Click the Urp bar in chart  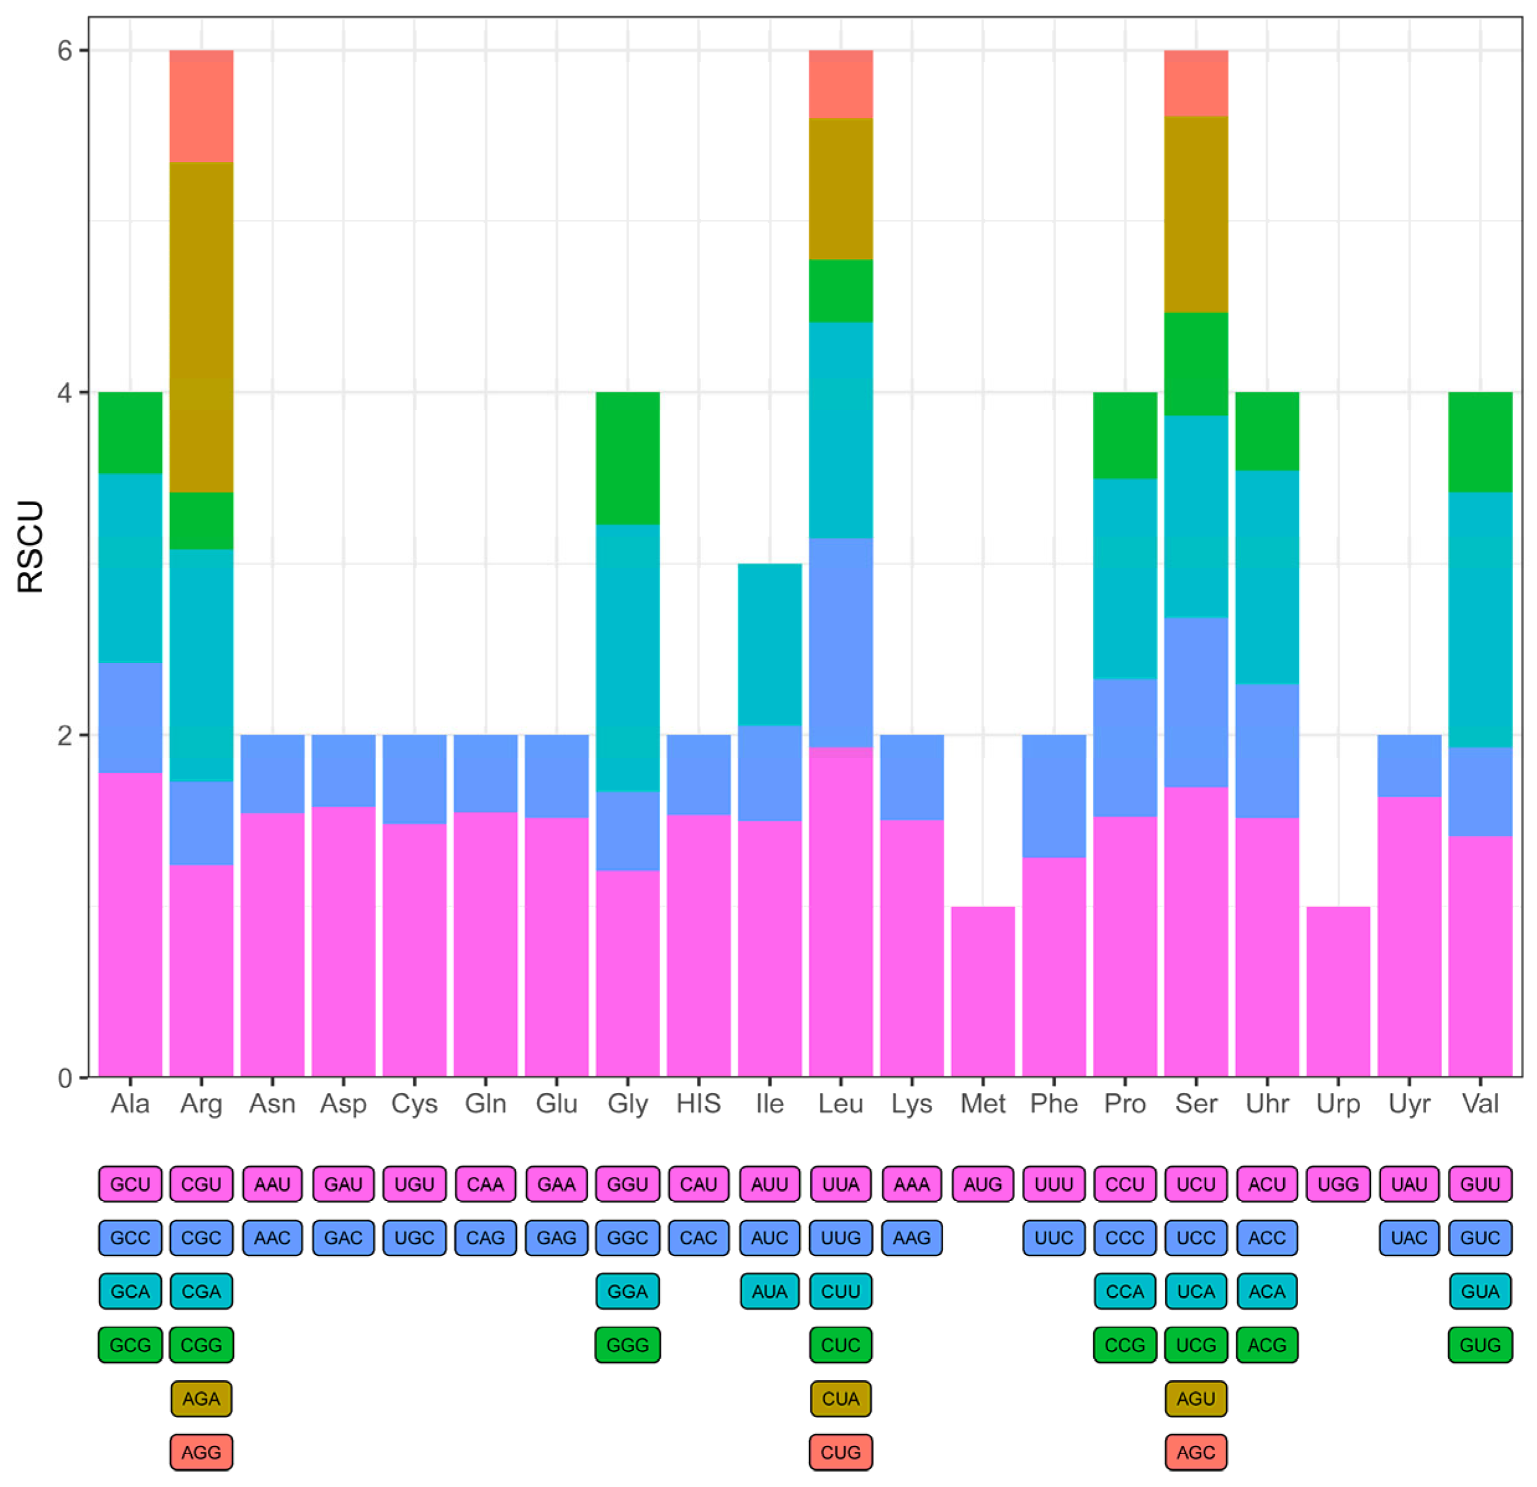click(x=1338, y=991)
